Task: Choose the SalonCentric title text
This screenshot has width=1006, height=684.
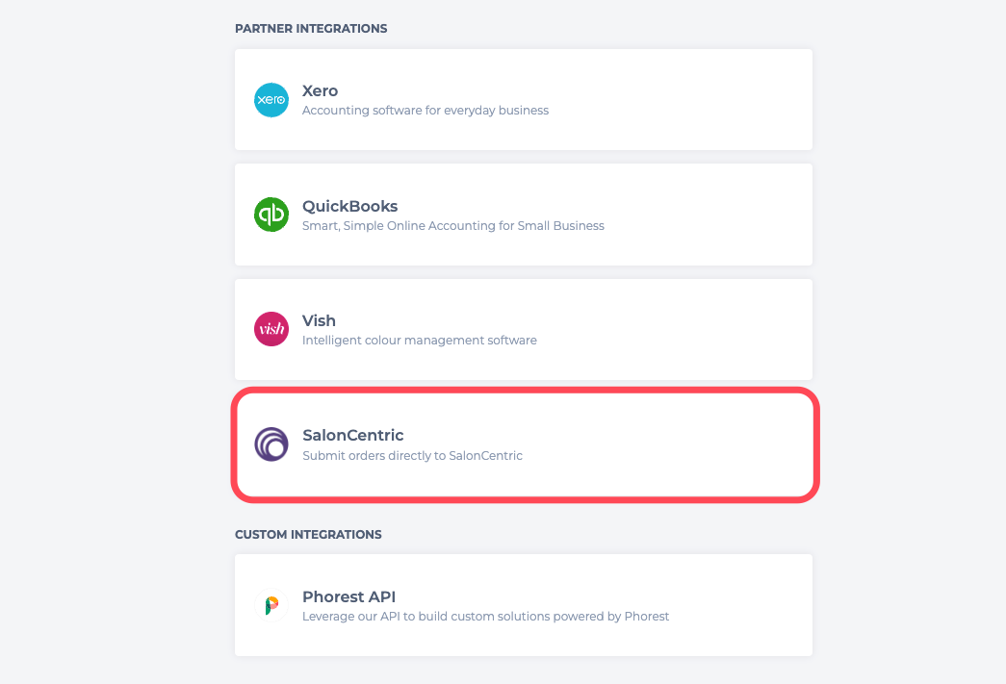Action: (x=353, y=435)
